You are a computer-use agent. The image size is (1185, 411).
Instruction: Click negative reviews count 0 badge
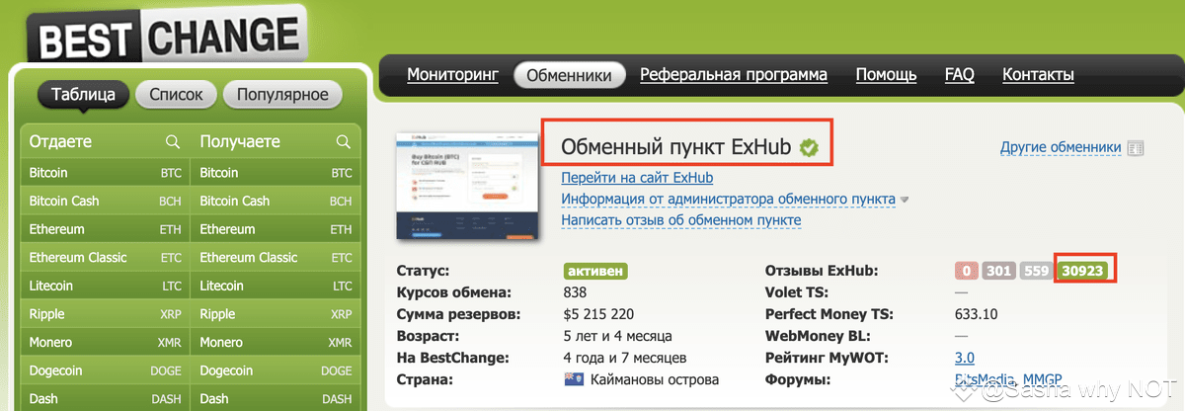point(966,271)
